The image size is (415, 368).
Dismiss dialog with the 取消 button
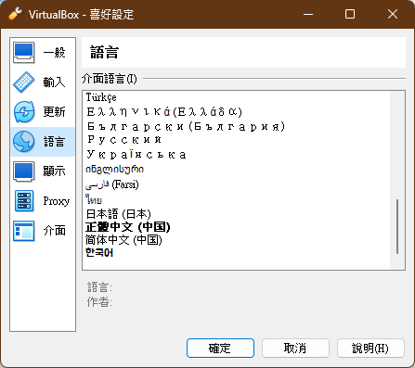[295, 349]
